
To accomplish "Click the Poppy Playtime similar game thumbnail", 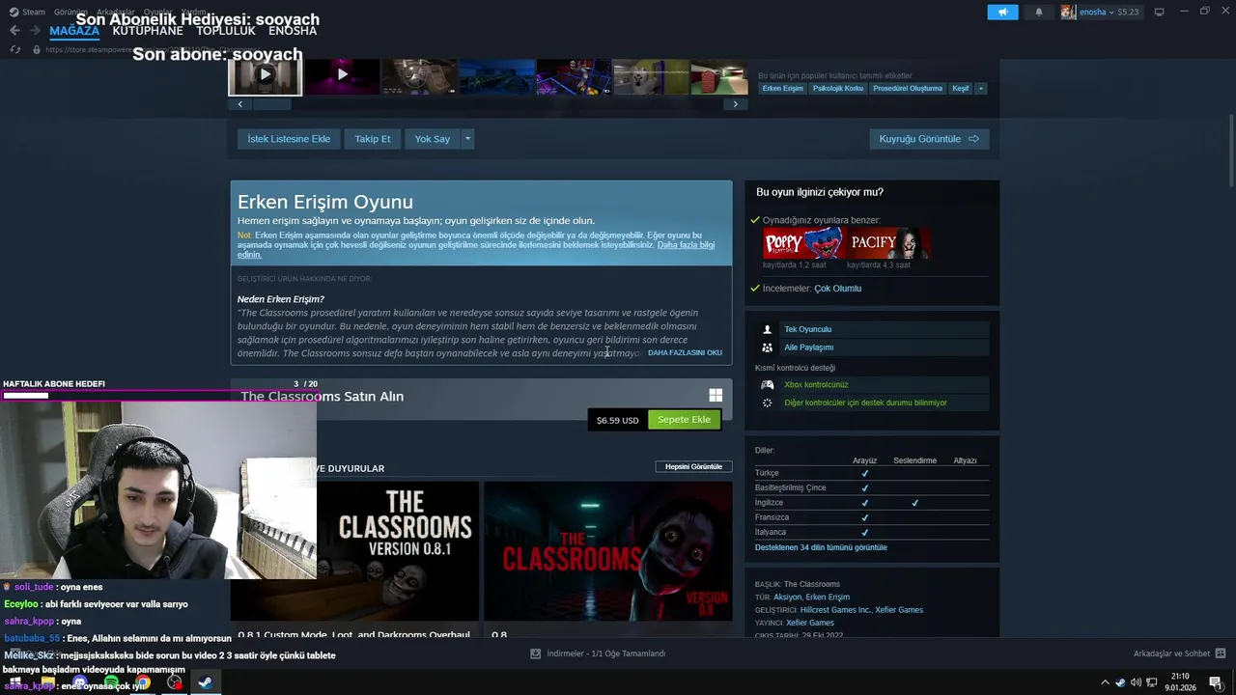I will (804, 243).
